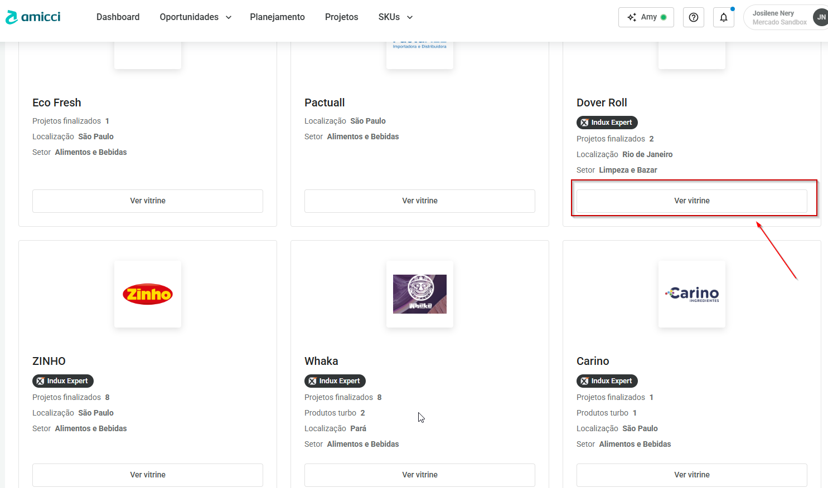Screen dimensions: 828x488
Task: Click Indux Expert badge on Dover Roll
Action: point(607,123)
